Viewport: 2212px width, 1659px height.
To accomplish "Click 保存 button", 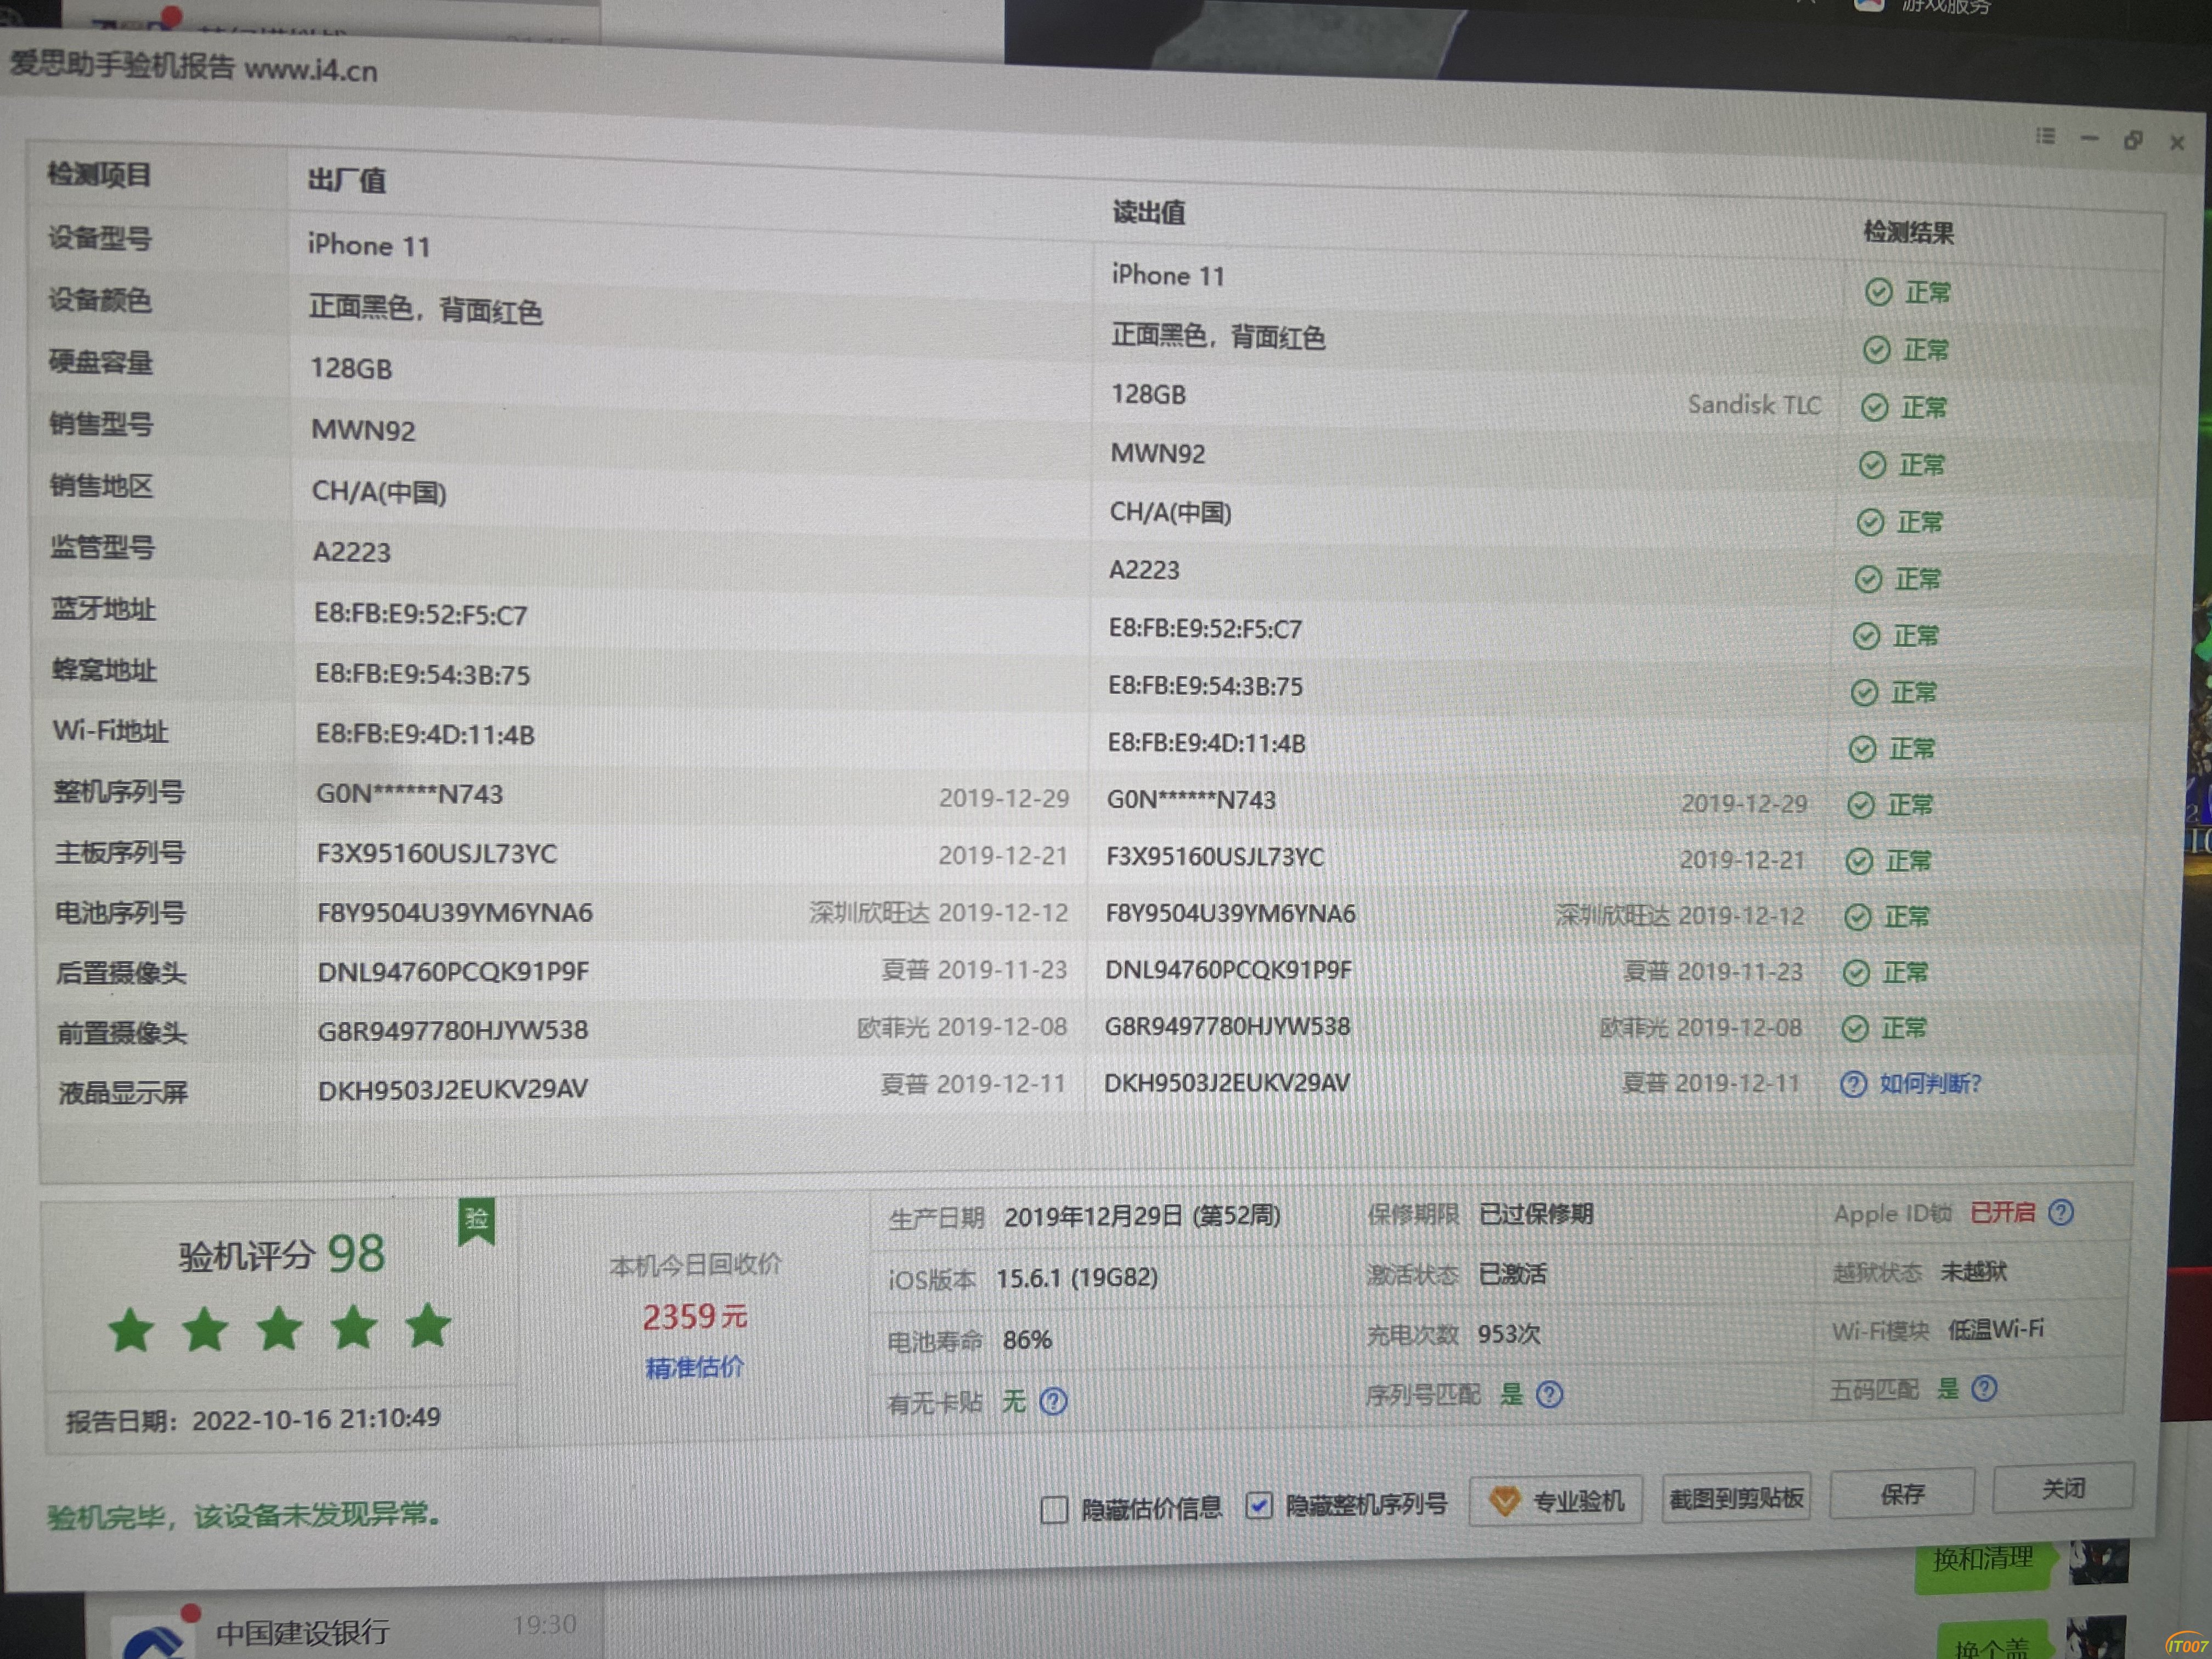I will [1902, 1493].
